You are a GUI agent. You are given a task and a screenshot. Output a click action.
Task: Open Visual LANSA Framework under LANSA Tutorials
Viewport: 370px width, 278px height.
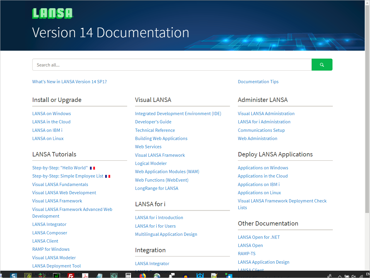(x=57, y=201)
